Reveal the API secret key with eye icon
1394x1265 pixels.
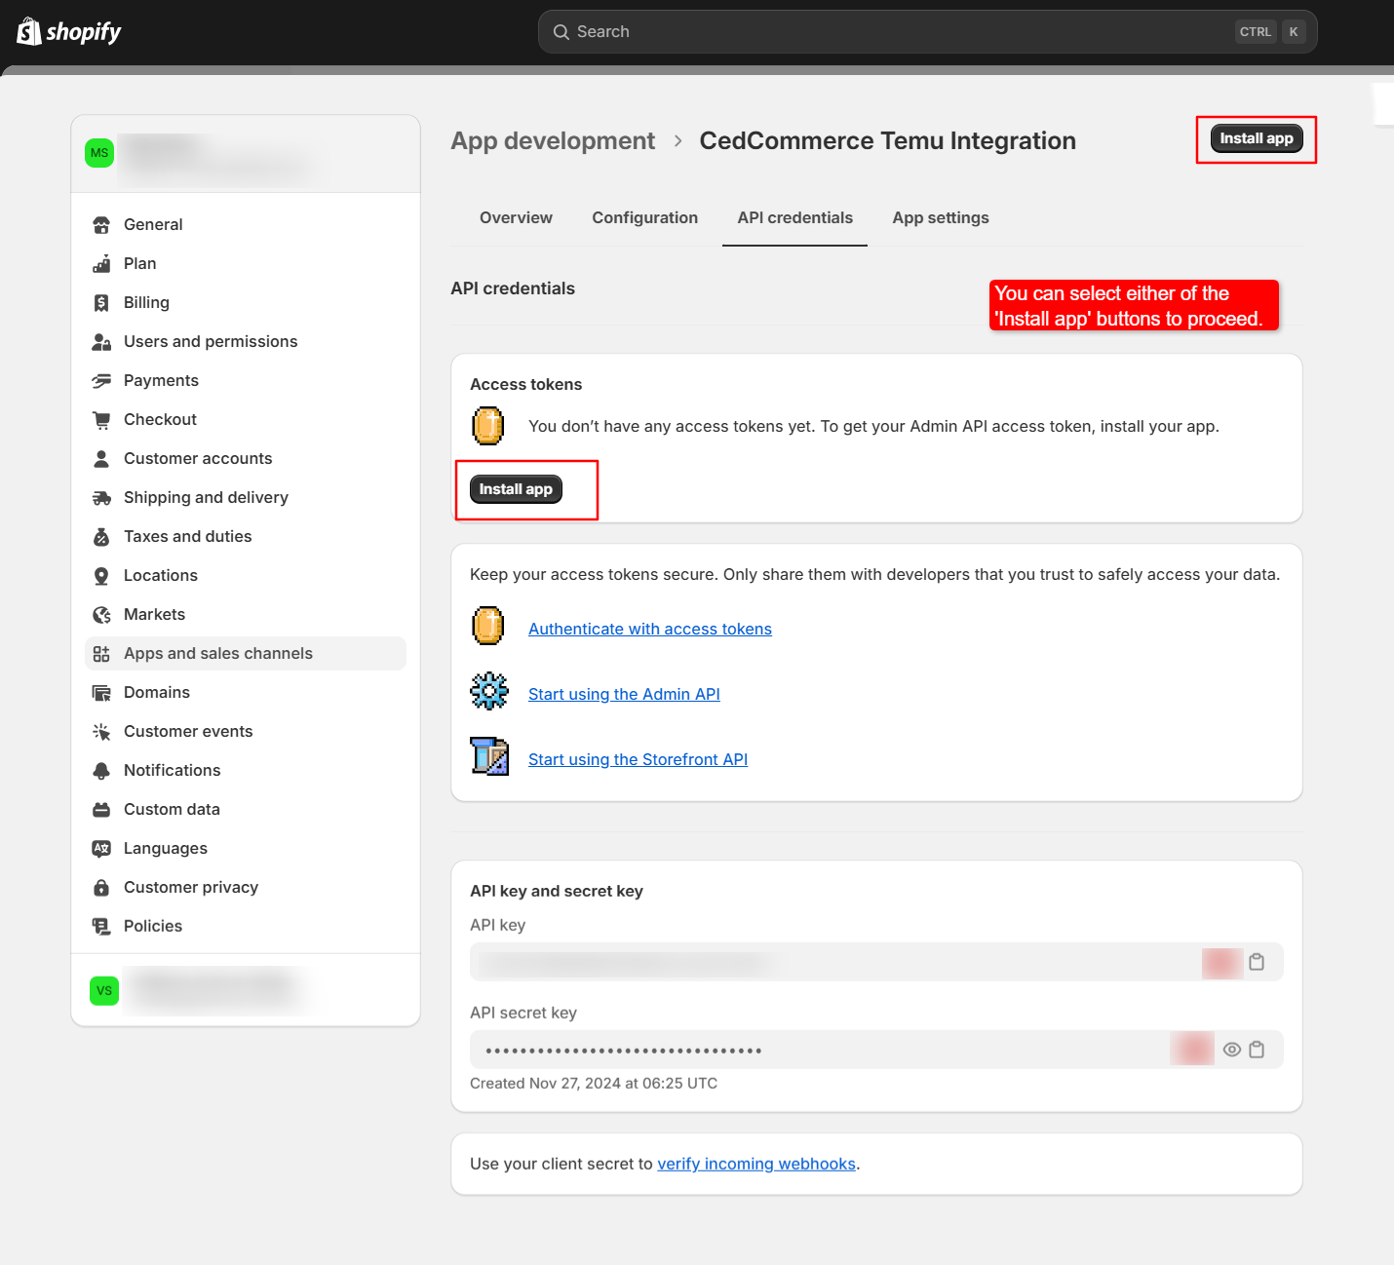click(x=1232, y=1050)
